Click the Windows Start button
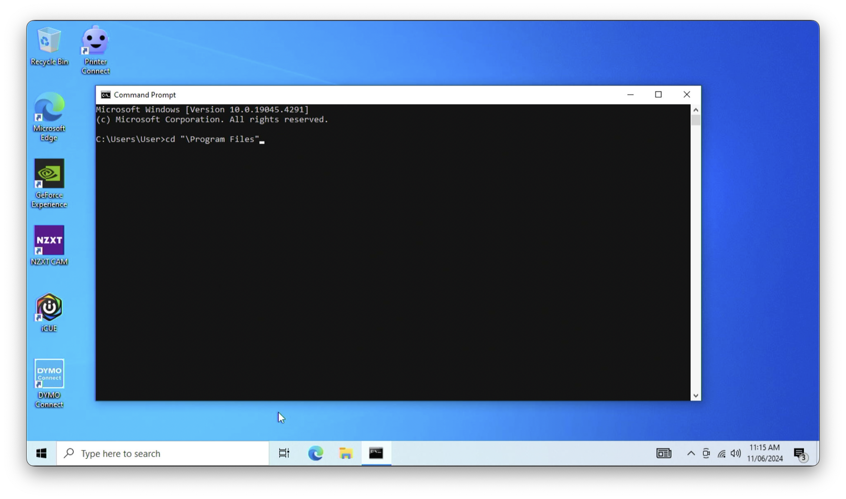Screen dimensions: 846x499 tap(42, 453)
